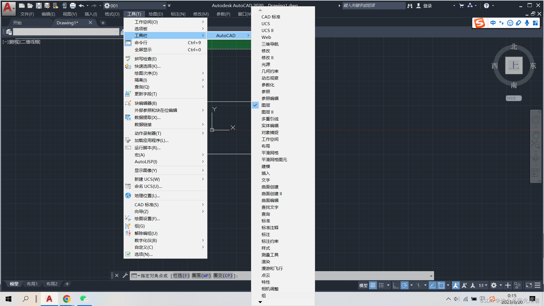Click the clean screen fullscreen icon in status bar
544x306 pixels.
pyautogui.click(x=529, y=285)
